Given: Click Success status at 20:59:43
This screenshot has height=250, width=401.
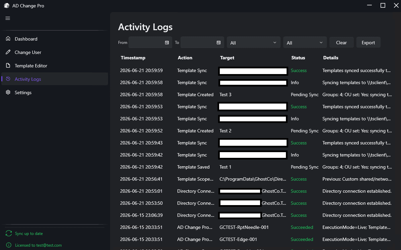Looking at the screenshot, I should click(x=299, y=143).
